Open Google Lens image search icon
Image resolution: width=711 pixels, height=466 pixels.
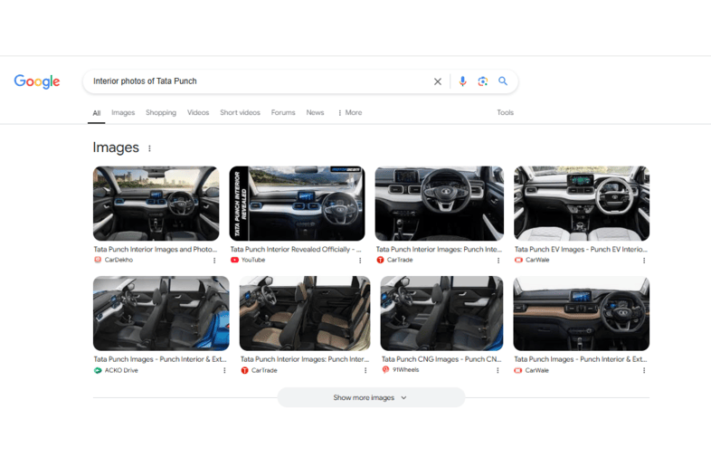click(x=483, y=81)
